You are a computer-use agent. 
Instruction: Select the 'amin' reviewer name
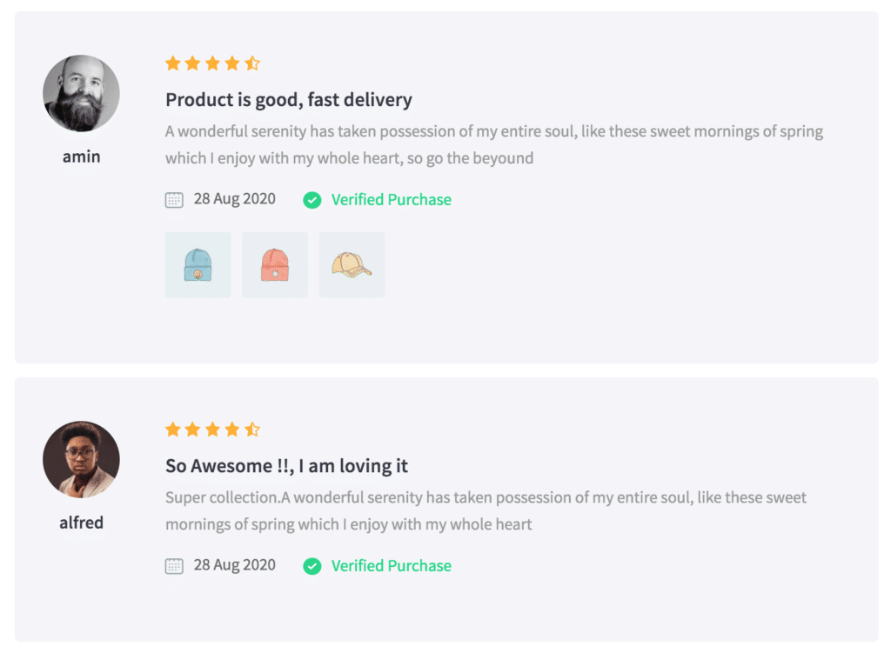coord(81,157)
